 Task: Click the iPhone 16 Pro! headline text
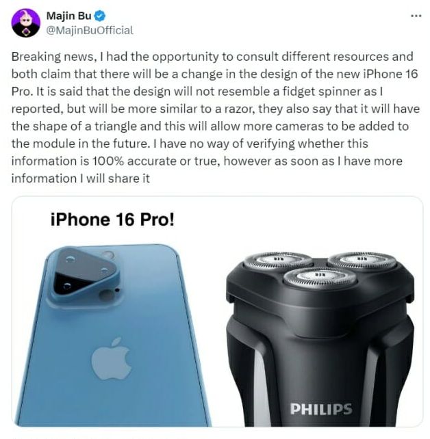click(112, 219)
